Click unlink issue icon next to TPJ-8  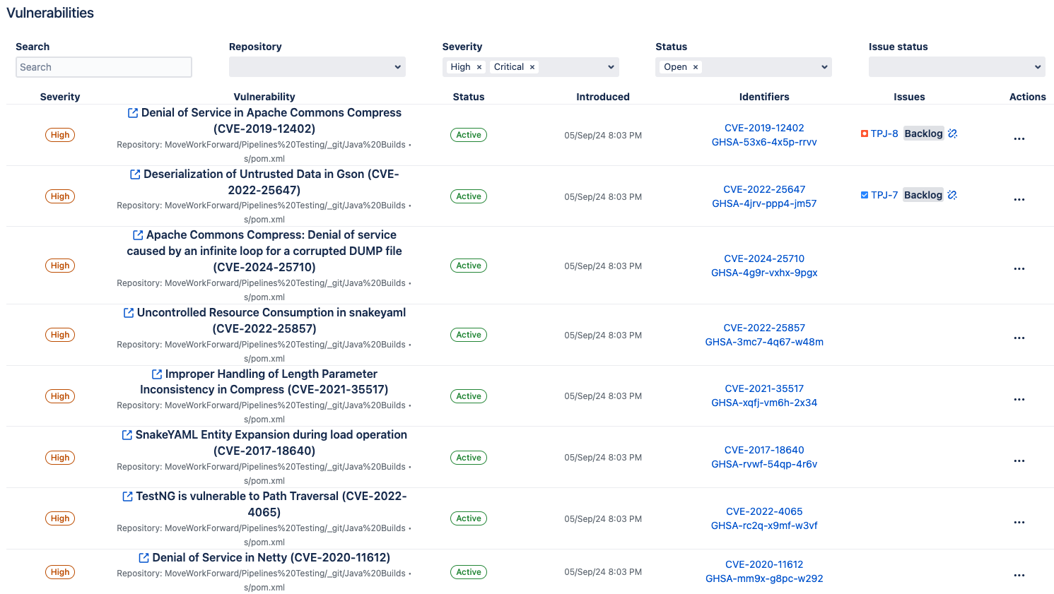click(x=952, y=133)
